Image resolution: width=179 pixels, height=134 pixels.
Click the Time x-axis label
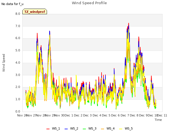click(x=158, y=120)
